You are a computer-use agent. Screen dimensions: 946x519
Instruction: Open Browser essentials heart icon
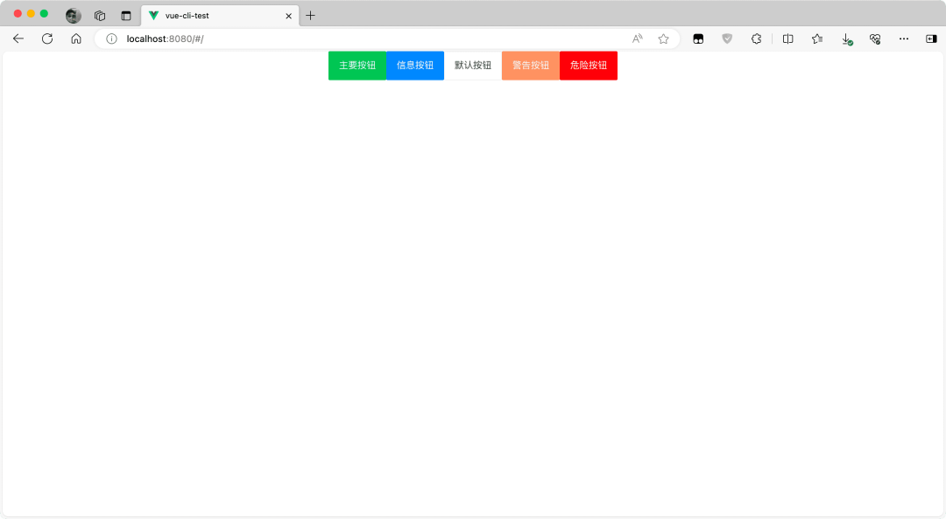tap(875, 39)
